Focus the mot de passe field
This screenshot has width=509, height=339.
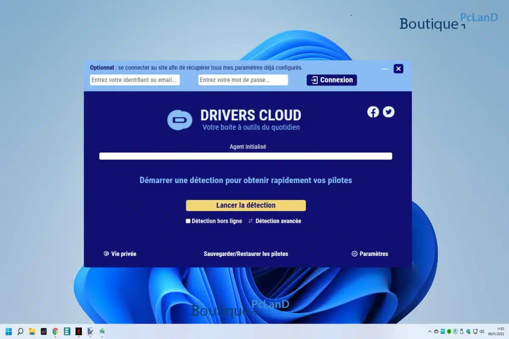coord(243,80)
